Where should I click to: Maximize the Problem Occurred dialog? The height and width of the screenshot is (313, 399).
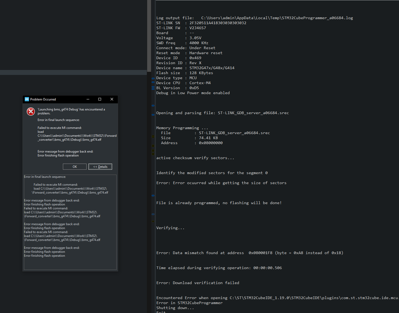(x=100, y=99)
